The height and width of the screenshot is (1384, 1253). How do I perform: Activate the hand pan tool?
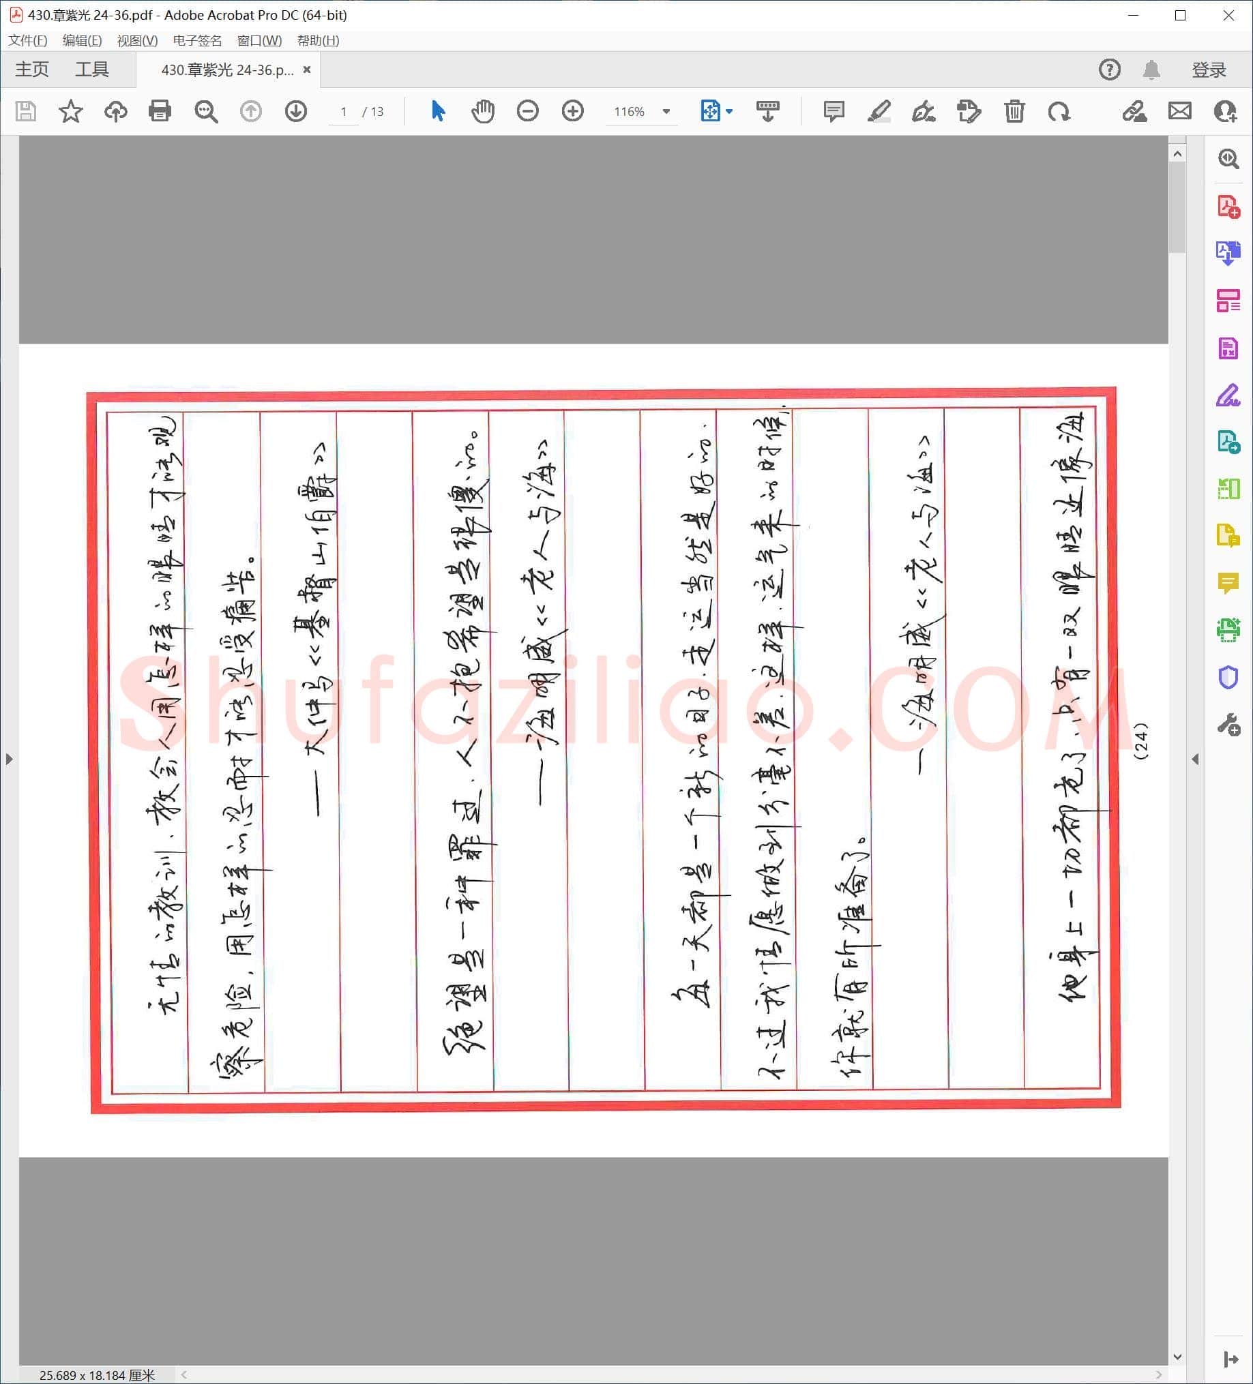(483, 111)
